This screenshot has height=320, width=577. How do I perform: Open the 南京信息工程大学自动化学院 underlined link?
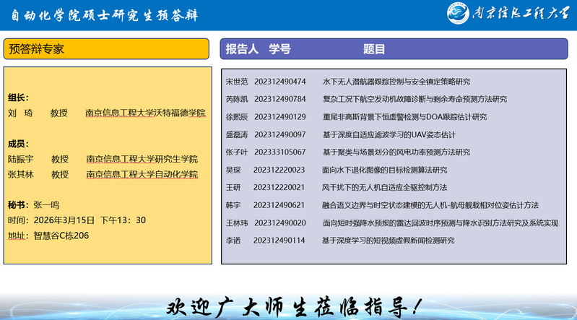(142, 174)
